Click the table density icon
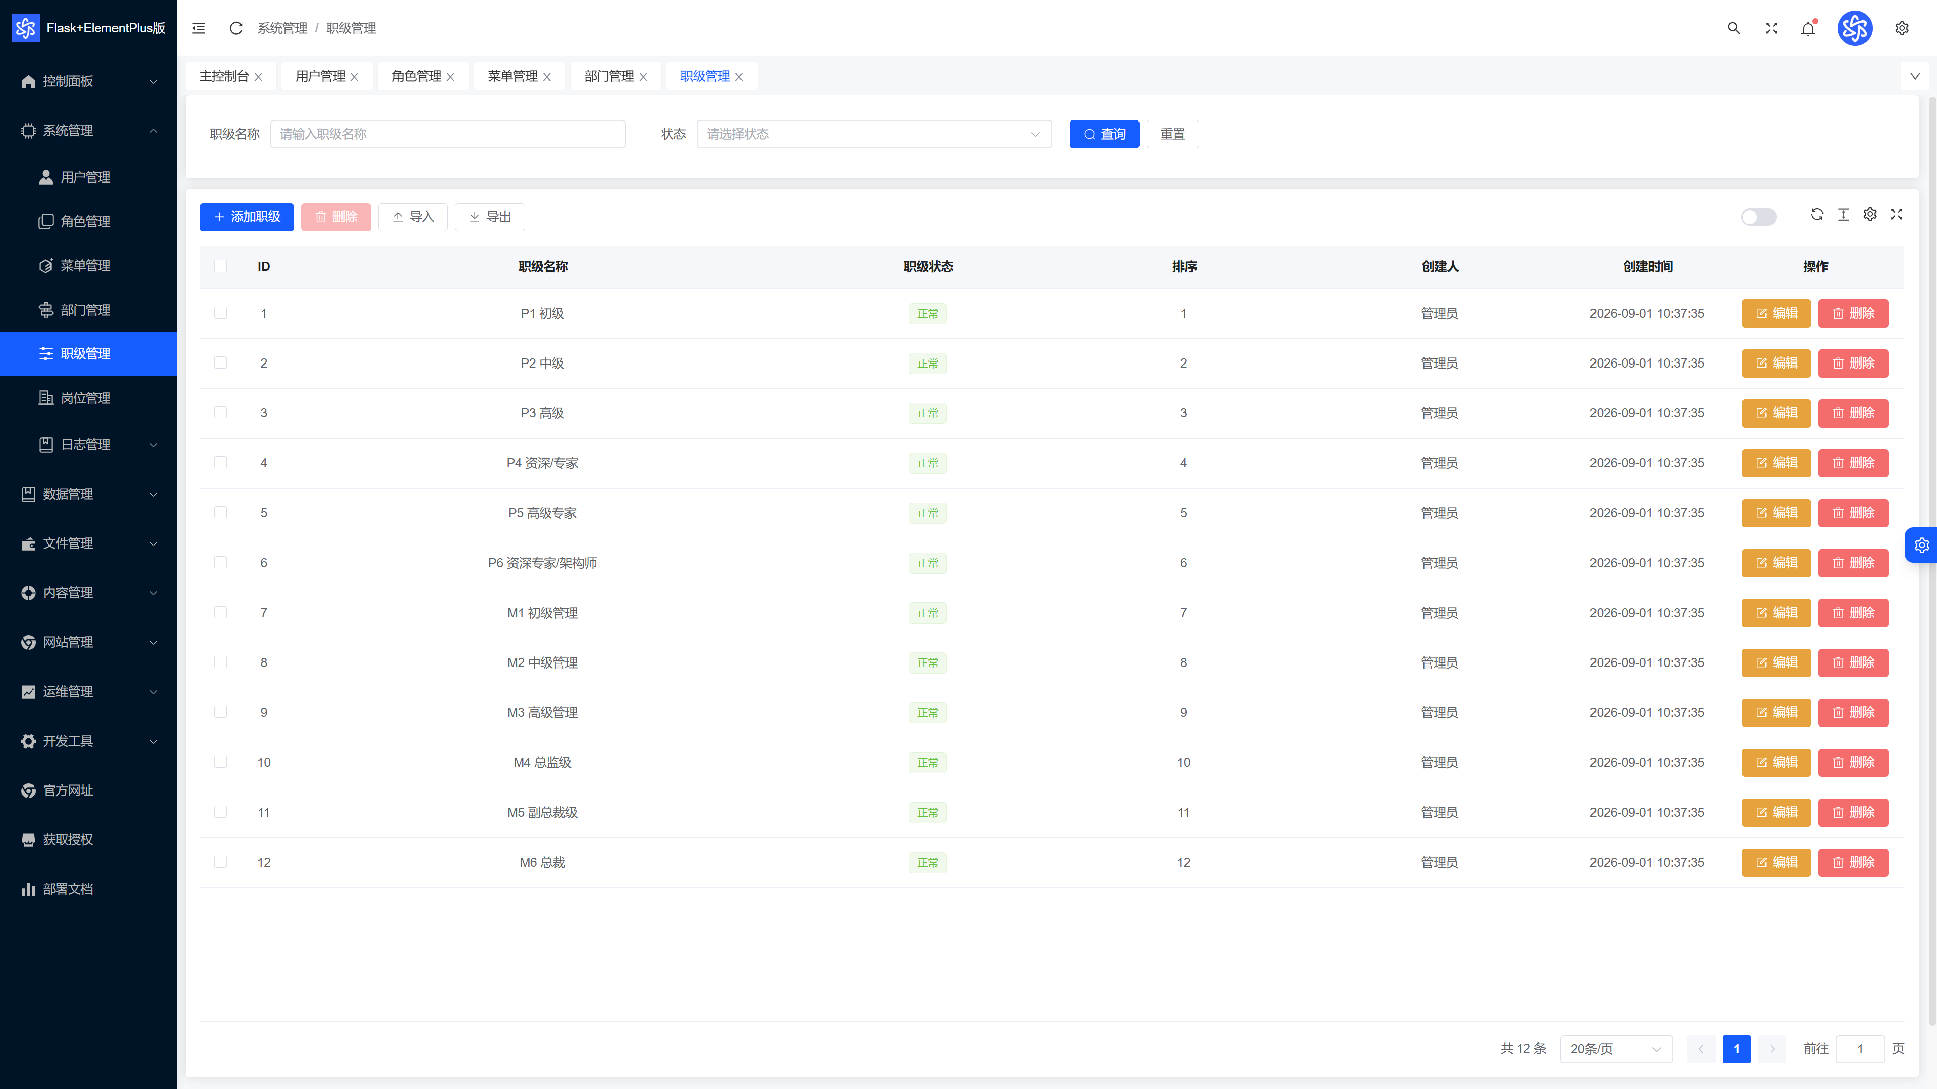This screenshot has width=1937, height=1089. [1843, 214]
